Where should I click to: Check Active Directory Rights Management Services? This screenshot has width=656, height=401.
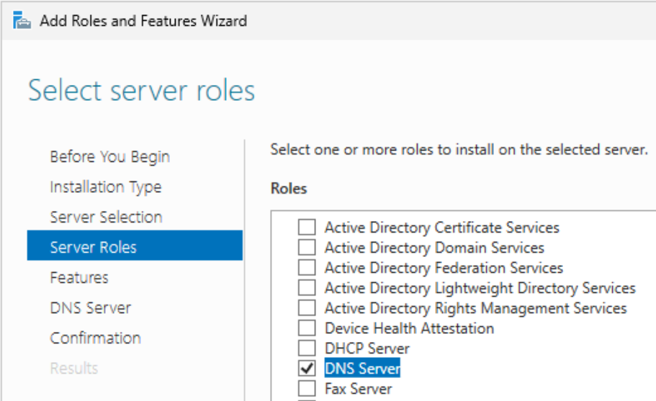point(307,308)
